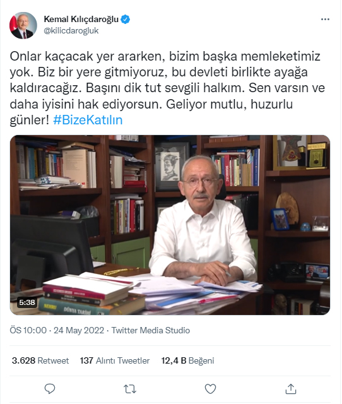The image size is (342, 404).
Task: Open Kemal Kılıçdaroğlu display name
Action: pyautogui.click(x=81, y=20)
